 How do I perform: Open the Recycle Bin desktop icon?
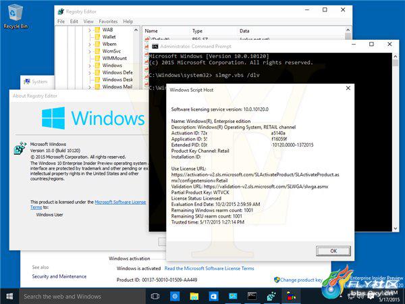pos(16,16)
